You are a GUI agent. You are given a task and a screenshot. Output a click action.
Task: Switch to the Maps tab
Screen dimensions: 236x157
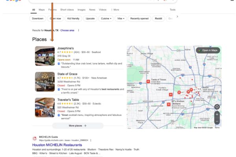pos(42,9)
